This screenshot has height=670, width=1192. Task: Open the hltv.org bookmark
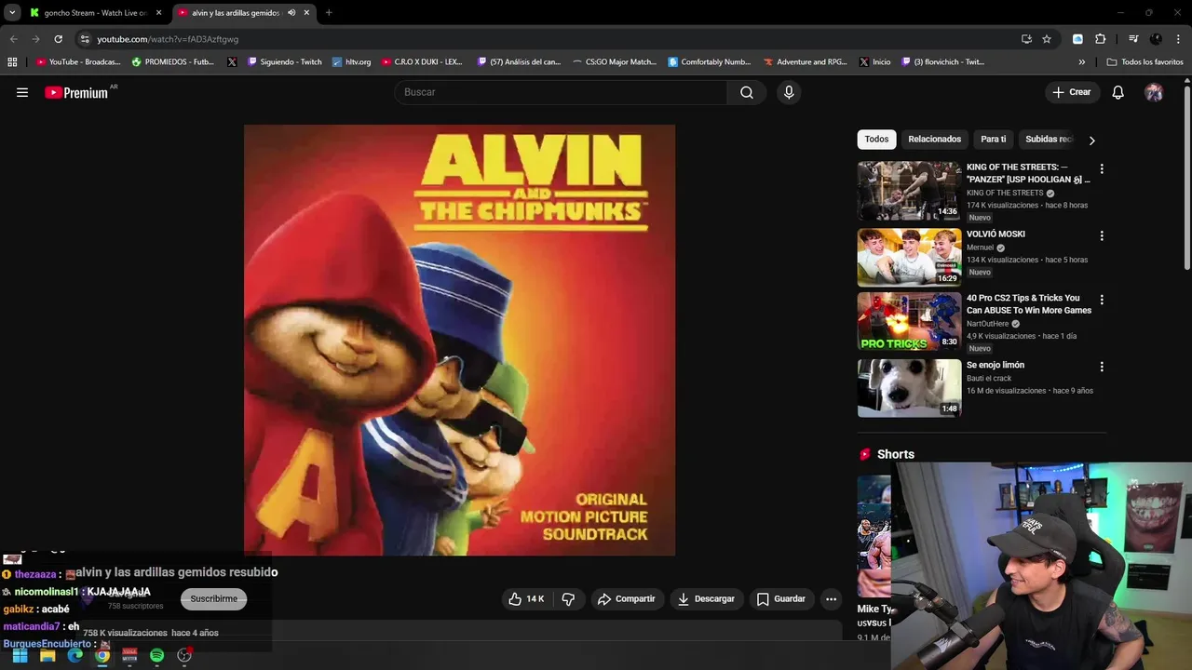pos(351,62)
